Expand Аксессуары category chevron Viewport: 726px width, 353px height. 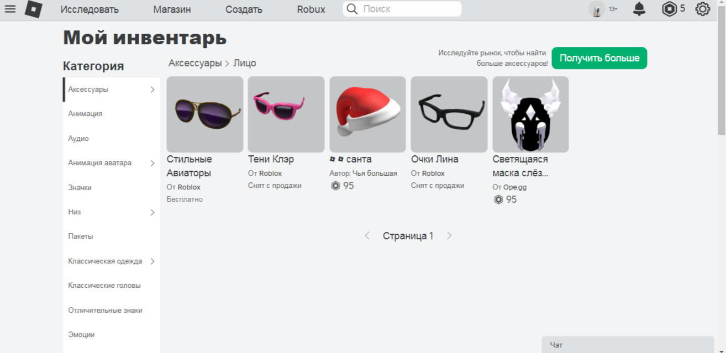pyautogui.click(x=152, y=89)
